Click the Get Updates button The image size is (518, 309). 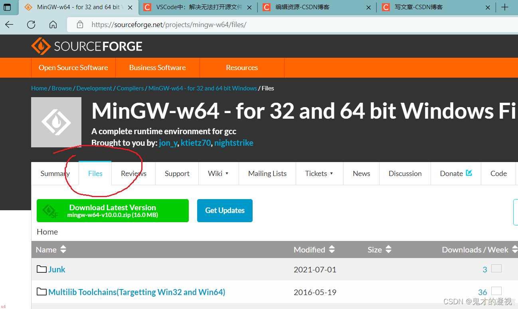[225, 211]
